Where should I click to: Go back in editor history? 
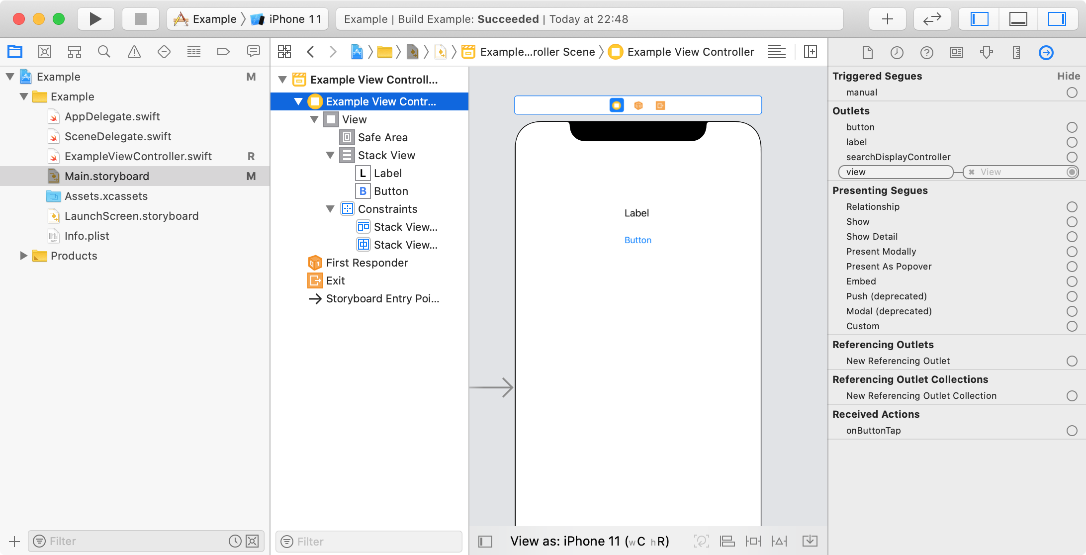point(311,52)
